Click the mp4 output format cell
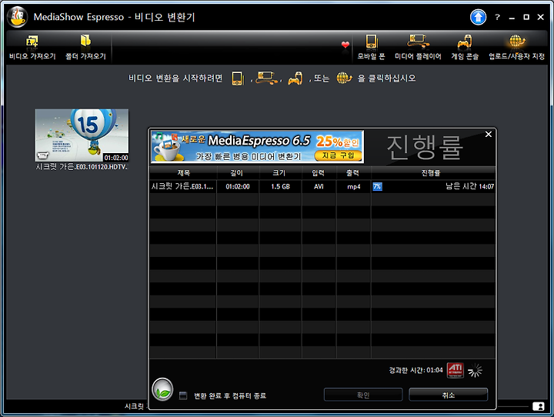The image size is (554, 417). pos(353,186)
